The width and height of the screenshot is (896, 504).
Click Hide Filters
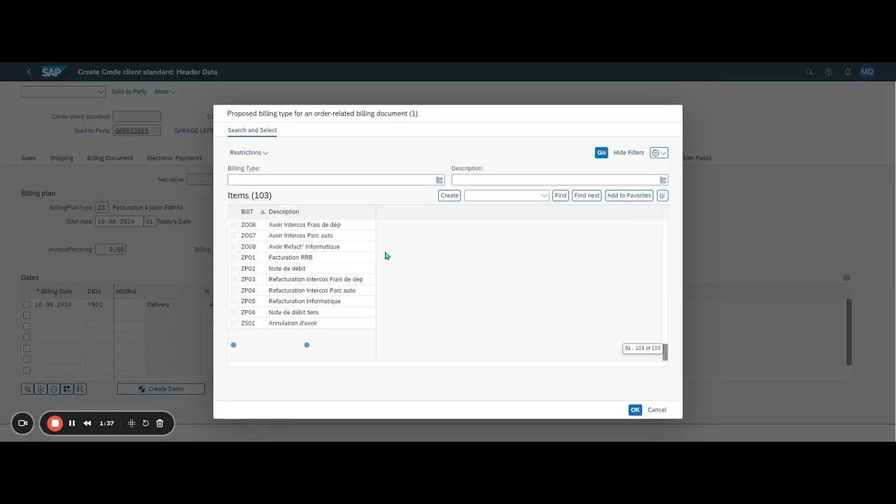(629, 153)
